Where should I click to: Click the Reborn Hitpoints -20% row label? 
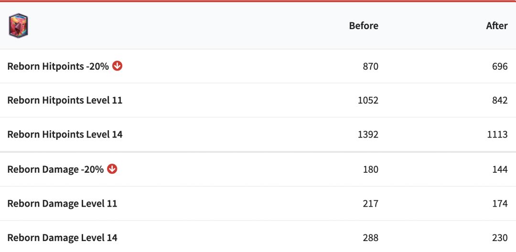[x=58, y=66]
